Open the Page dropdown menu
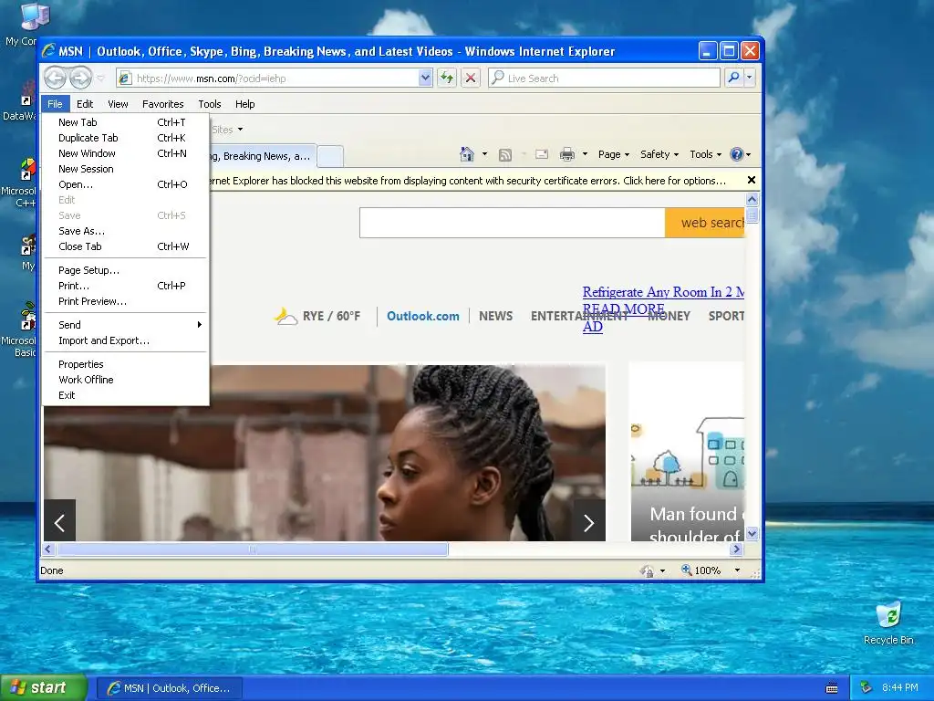 point(614,154)
